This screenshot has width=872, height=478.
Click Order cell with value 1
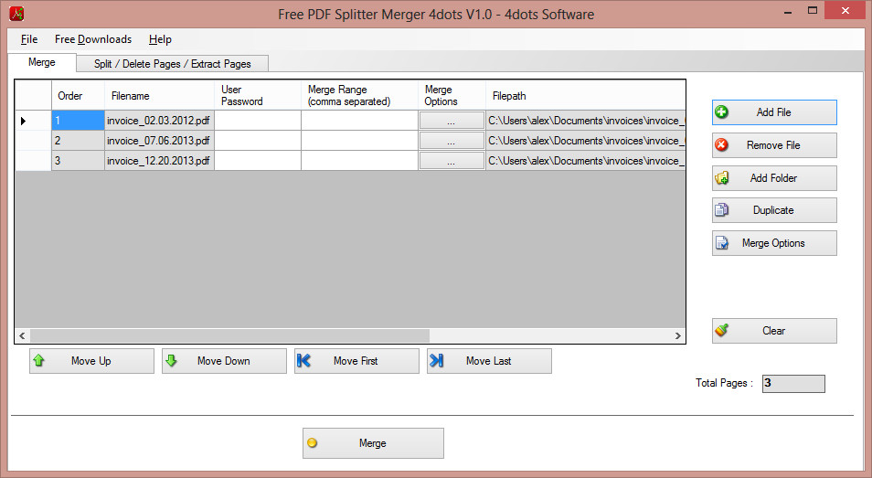click(x=78, y=121)
